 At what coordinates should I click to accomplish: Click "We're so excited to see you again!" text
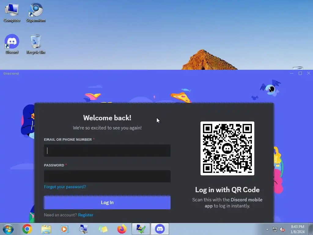(107, 128)
